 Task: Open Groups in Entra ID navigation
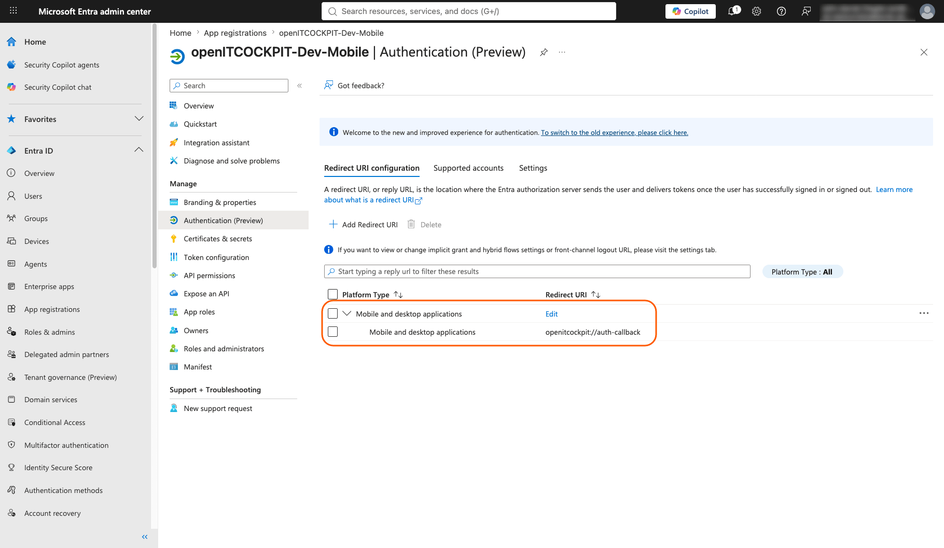click(x=36, y=218)
